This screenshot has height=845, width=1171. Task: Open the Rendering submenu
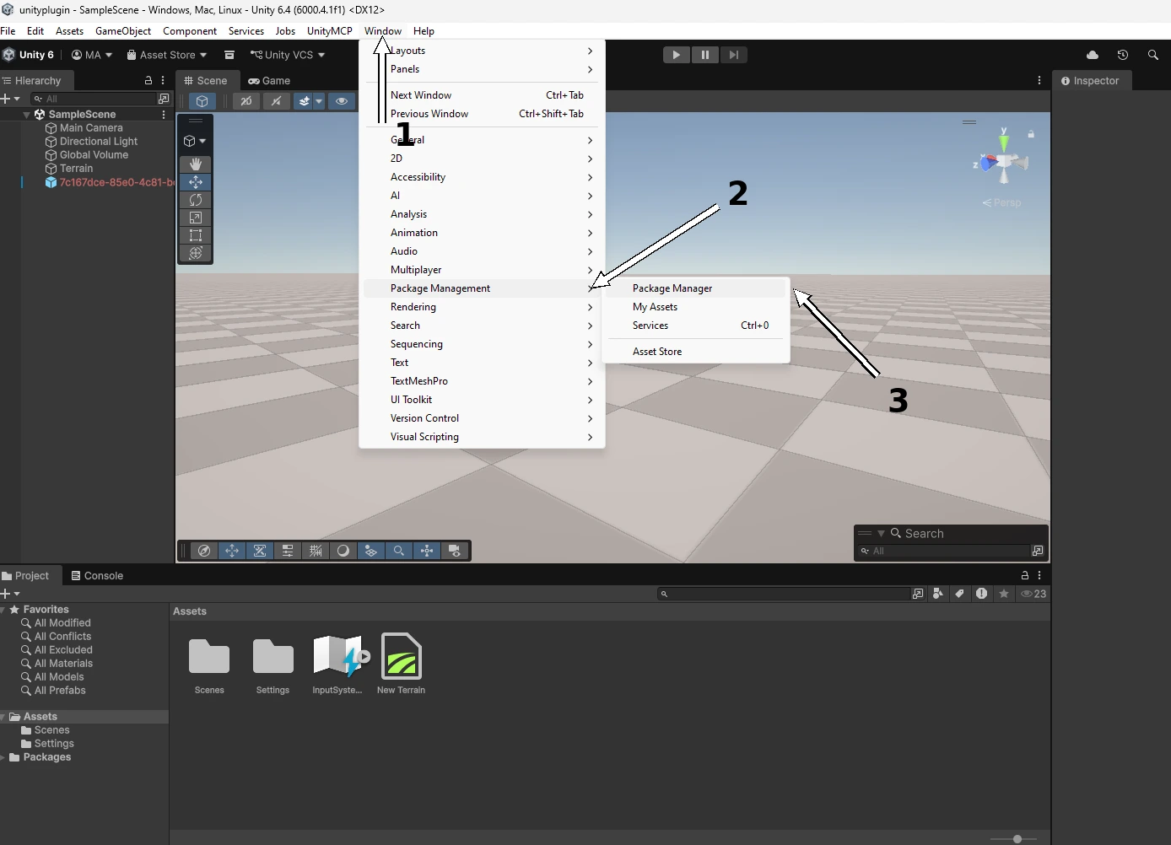point(482,307)
